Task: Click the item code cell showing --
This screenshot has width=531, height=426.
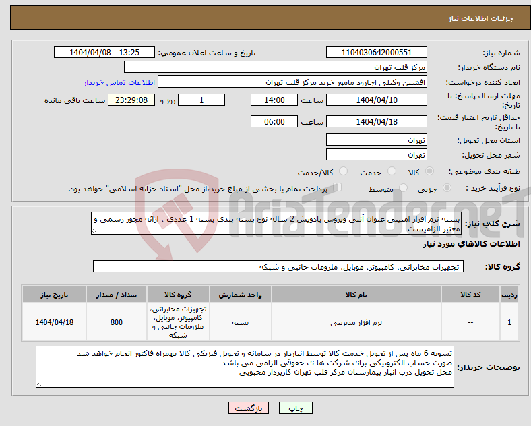Action: [x=470, y=322]
